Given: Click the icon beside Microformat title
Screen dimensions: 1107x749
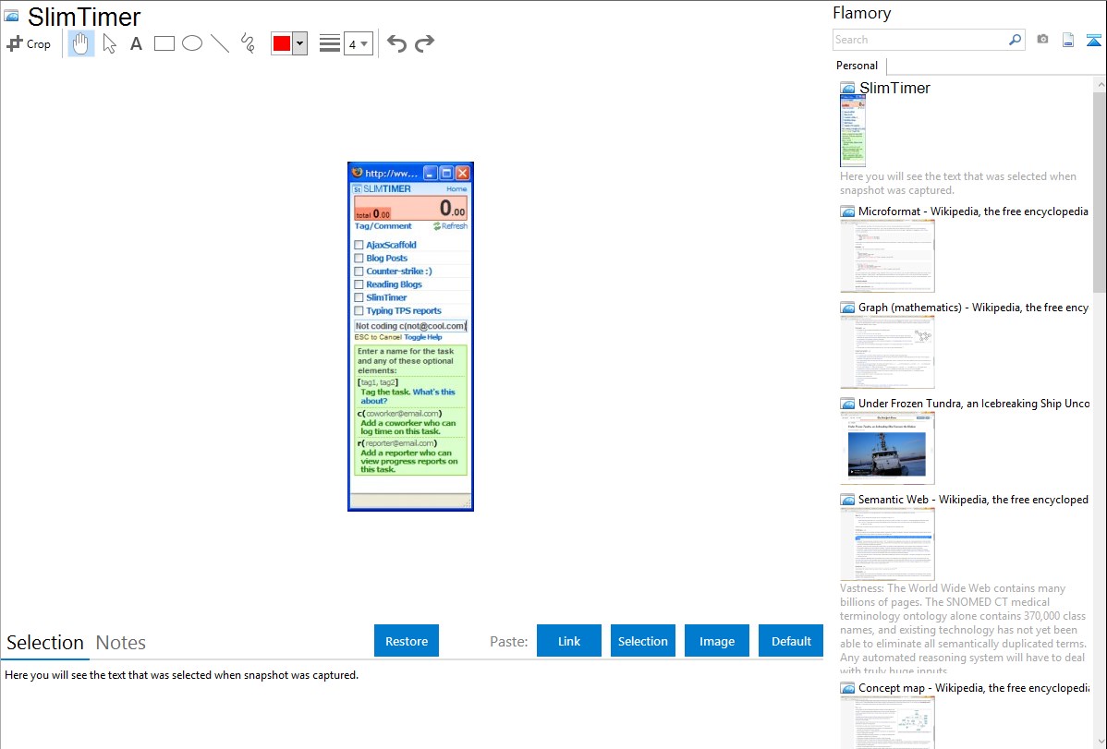Looking at the screenshot, I should [x=847, y=211].
